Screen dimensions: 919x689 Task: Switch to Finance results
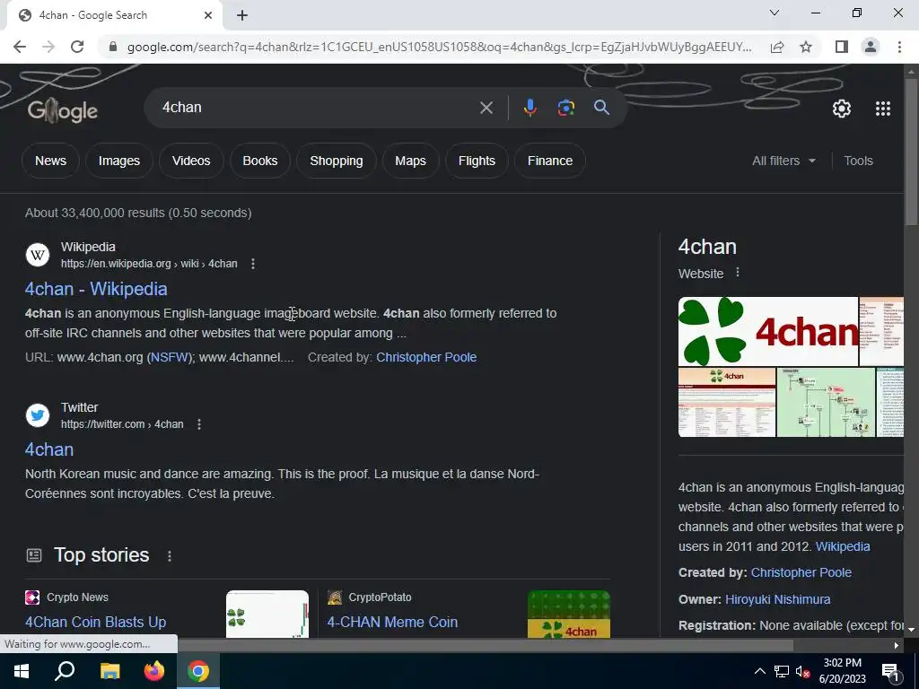[550, 161]
